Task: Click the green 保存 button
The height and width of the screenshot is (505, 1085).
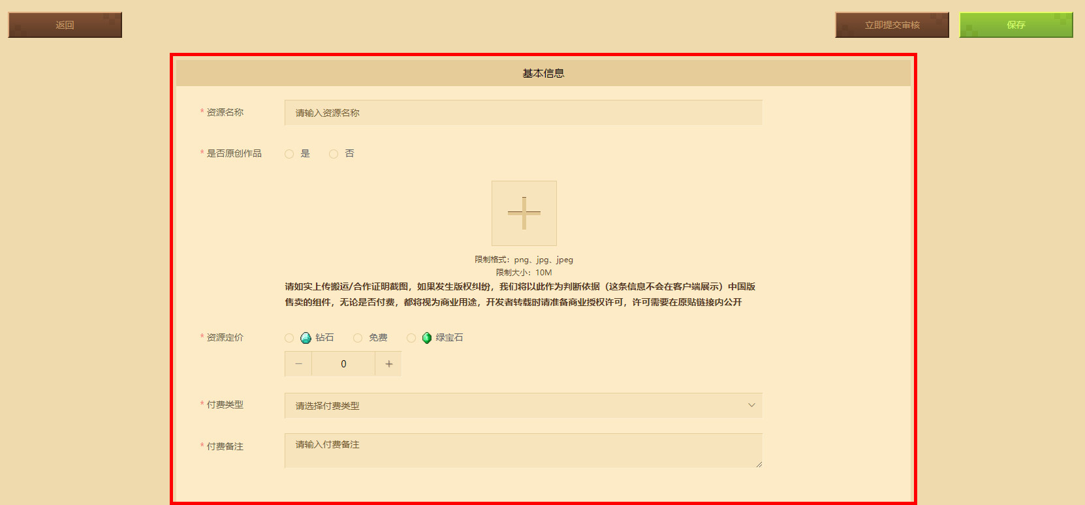Action: click(x=1016, y=25)
